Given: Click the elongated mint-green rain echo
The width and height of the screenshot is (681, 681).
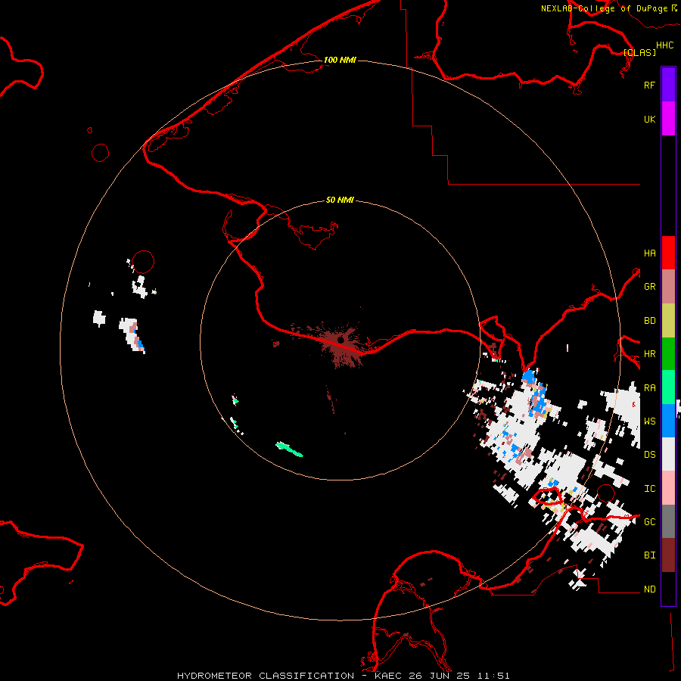Looking at the screenshot, I should pyautogui.click(x=289, y=449).
